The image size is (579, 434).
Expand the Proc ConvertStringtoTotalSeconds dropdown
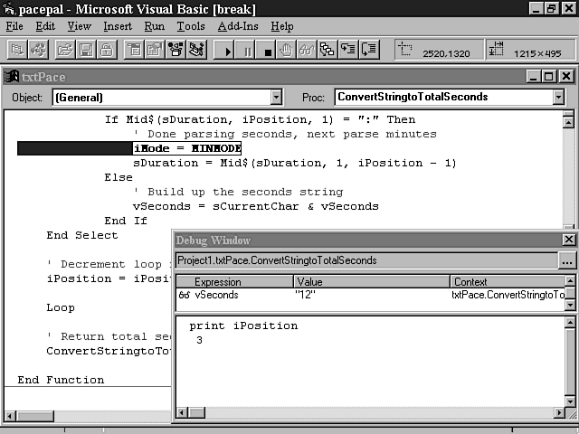pyautogui.click(x=558, y=97)
